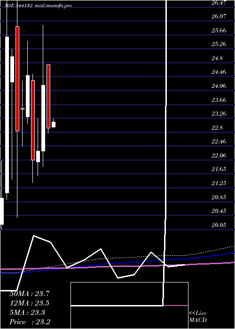Click the 26.07 price axis label
This screenshot has height=329, width=235.
click(219, 16)
